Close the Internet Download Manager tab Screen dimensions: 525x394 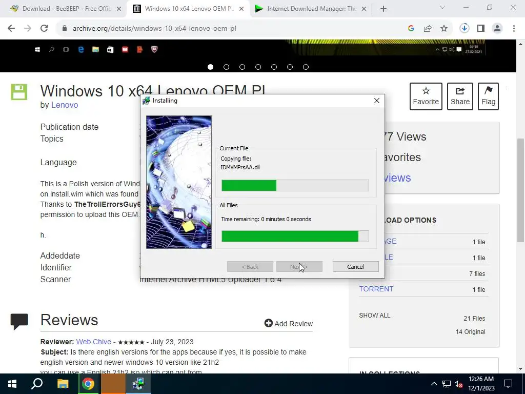(x=364, y=9)
